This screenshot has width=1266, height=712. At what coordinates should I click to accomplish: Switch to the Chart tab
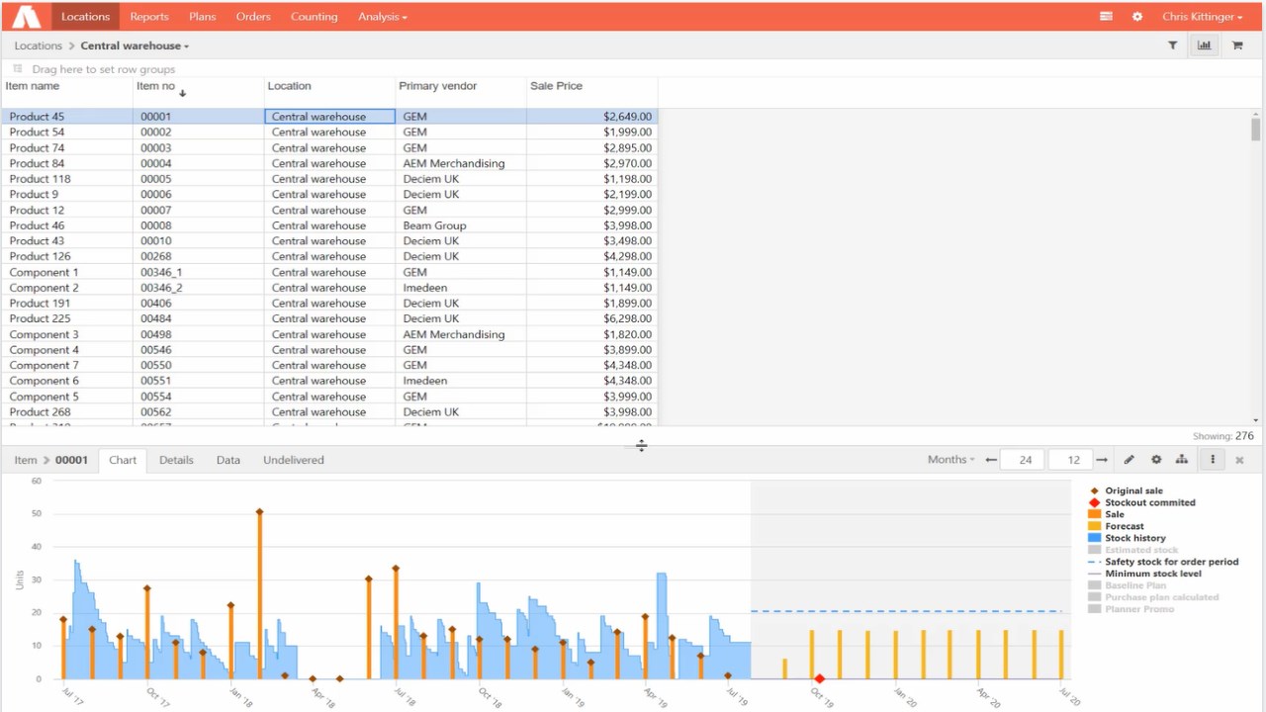pyautogui.click(x=123, y=460)
